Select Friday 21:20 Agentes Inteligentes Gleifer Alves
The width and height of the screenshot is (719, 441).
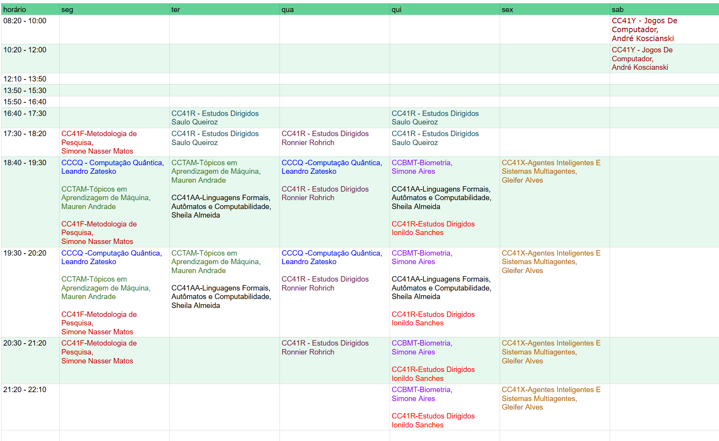point(551,398)
